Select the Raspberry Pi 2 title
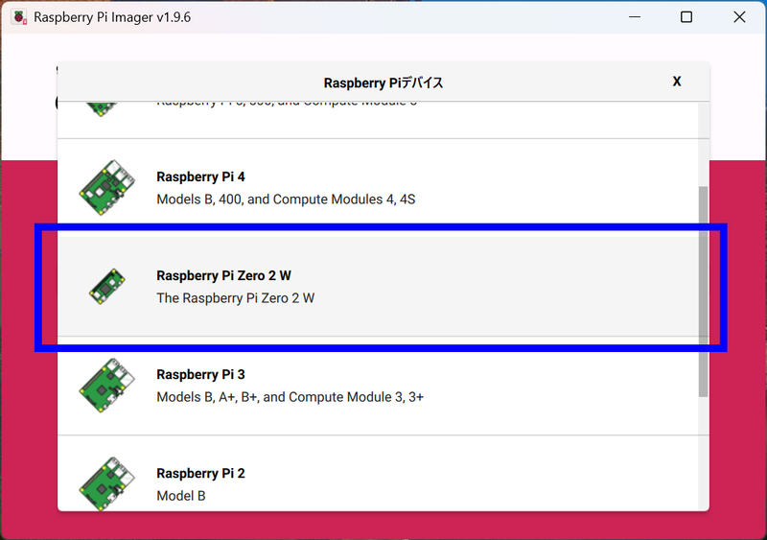The width and height of the screenshot is (767, 540). point(200,474)
